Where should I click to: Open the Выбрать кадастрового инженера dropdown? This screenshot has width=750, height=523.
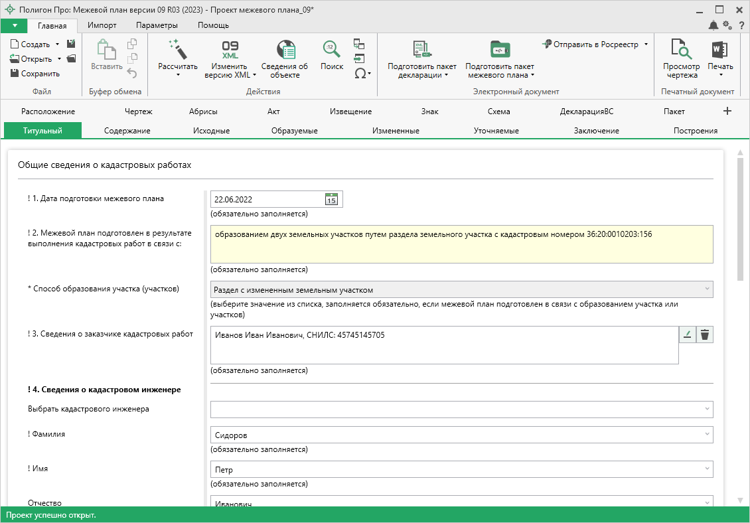[x=706, y=410]
